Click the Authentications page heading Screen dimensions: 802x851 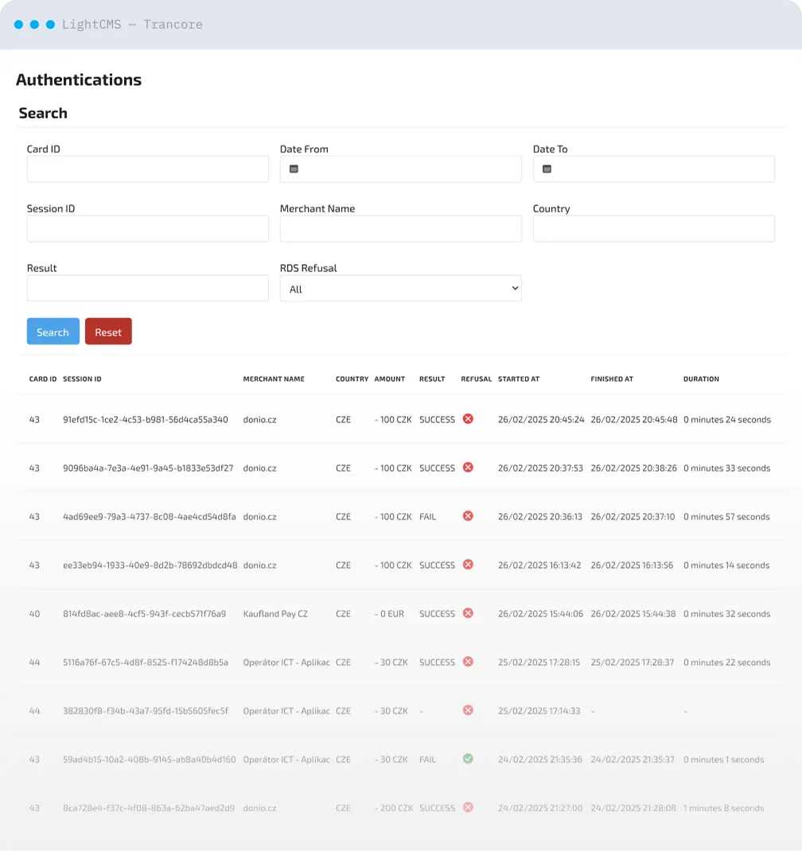[79, 80]
